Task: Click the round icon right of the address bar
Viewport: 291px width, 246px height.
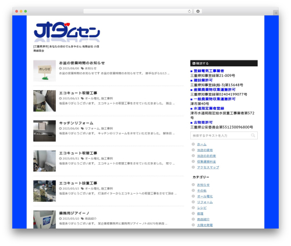Action: [x=198, y=11]
